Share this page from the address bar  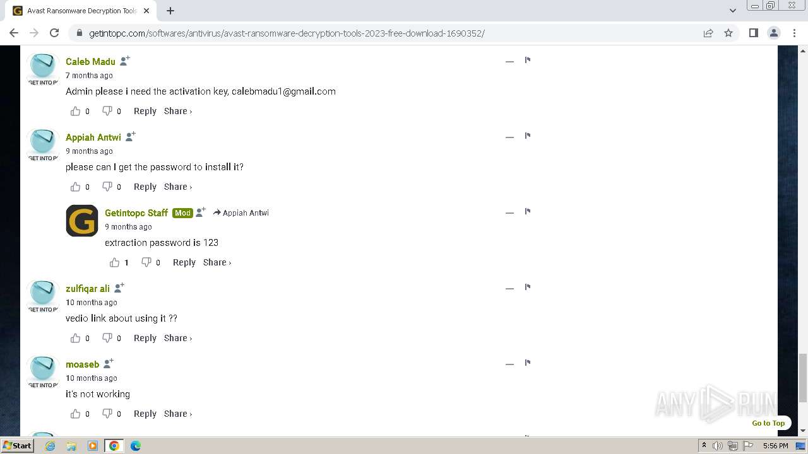pyautogui.click(x=708, y=33)
